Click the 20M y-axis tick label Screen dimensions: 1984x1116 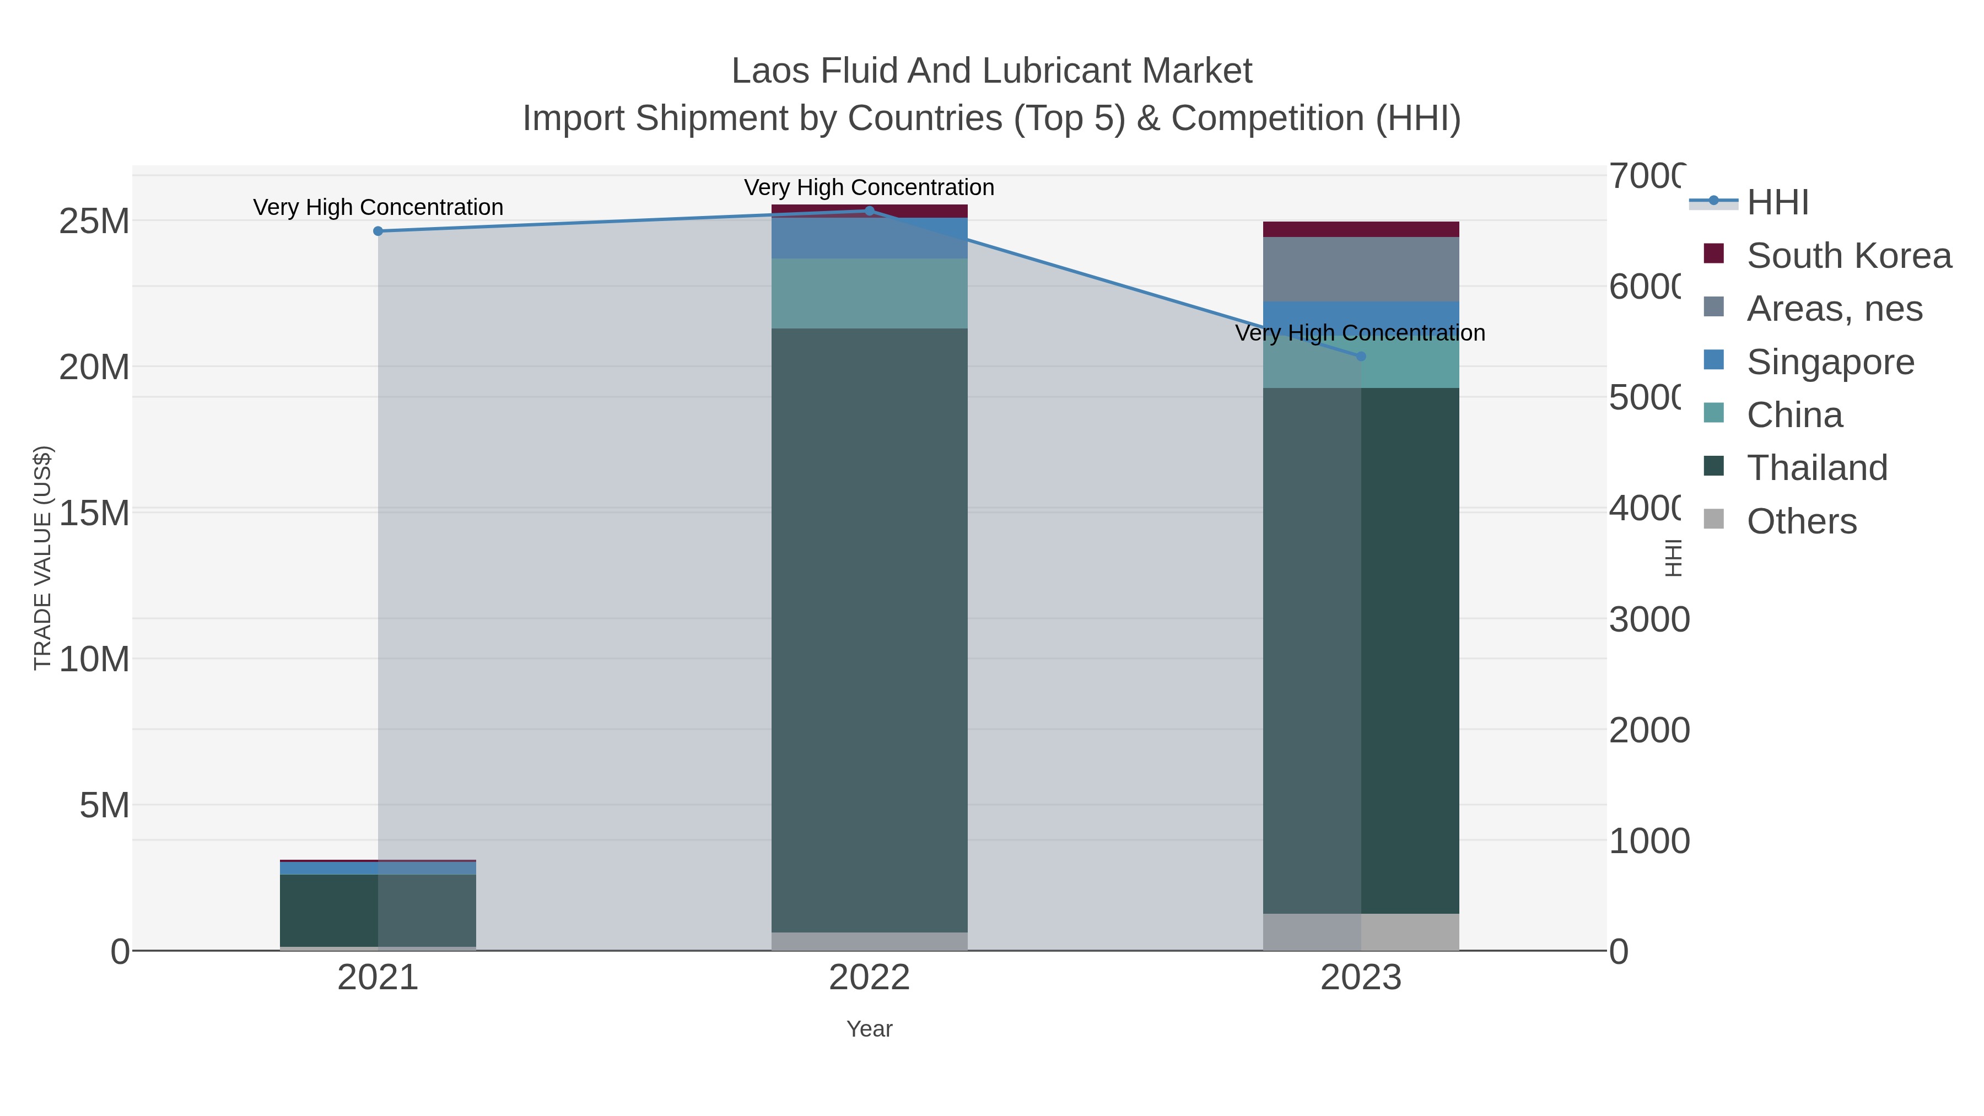coord(95,368)
